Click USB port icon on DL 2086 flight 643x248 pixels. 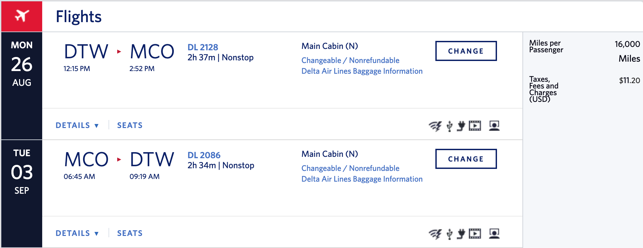pos(449,234)
